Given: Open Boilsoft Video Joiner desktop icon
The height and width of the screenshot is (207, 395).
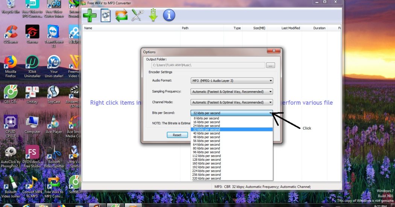Looking at the screenshot, I should coord(11,187).
